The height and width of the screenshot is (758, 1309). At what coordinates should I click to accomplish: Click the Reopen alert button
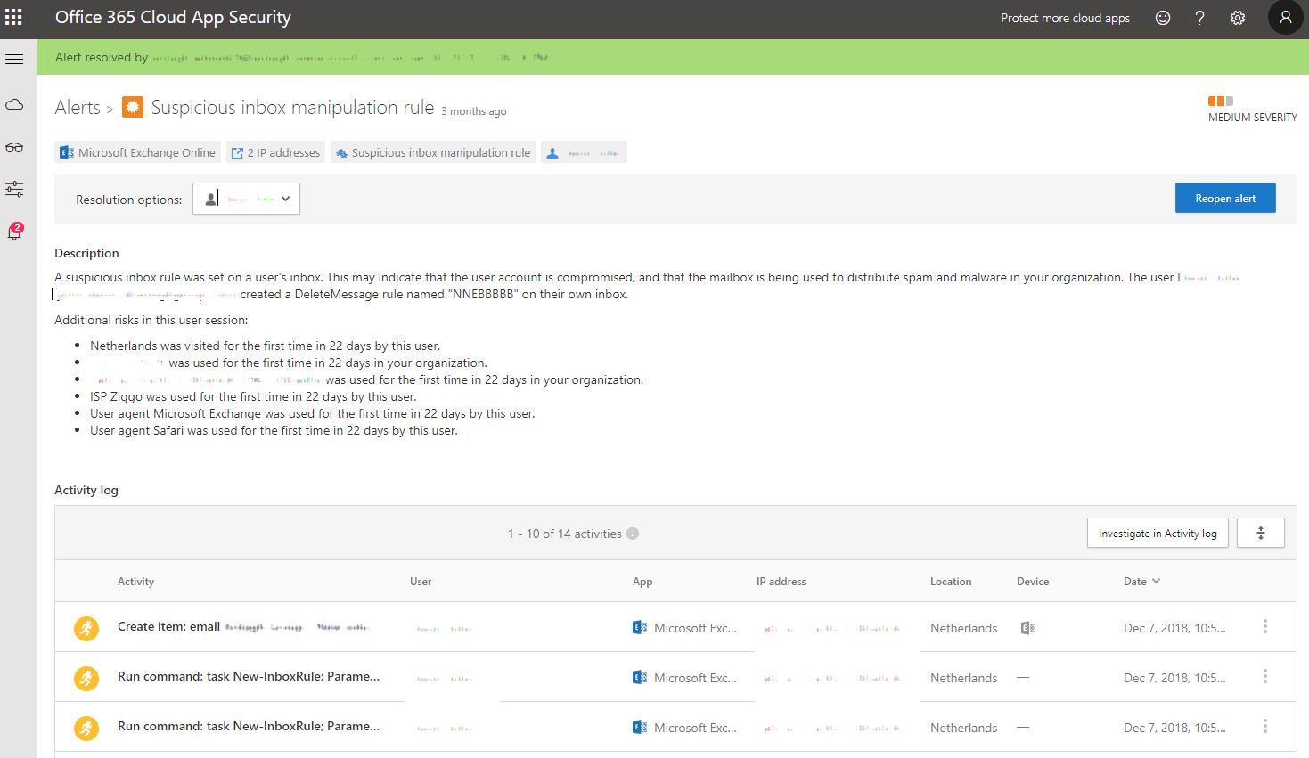pyautogui.click(x=1225, y=198)
